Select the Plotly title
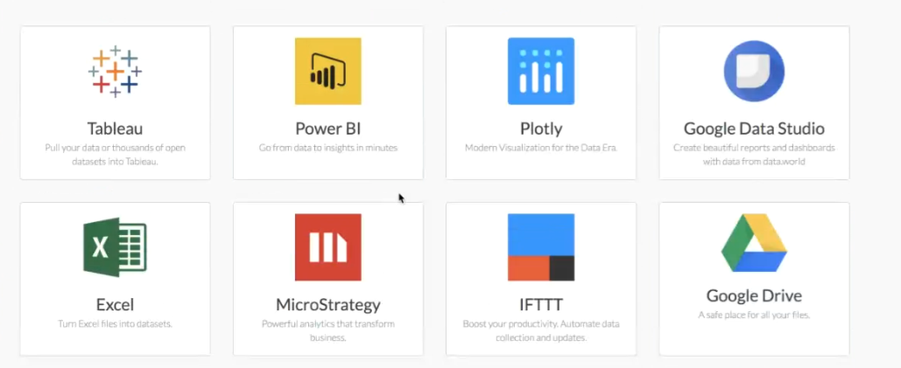The width and height of the screenshot is (901, 368). pos(541,129)
